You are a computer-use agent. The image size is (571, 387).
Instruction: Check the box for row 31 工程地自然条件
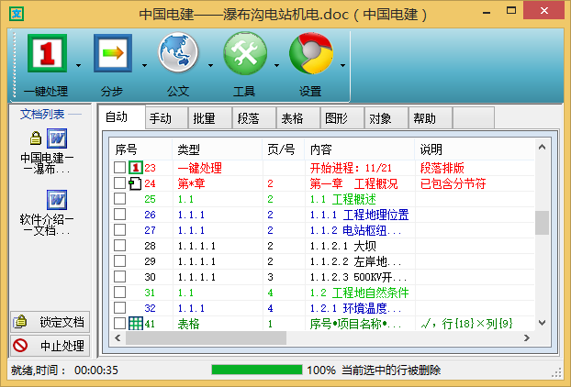coord(120,292)
